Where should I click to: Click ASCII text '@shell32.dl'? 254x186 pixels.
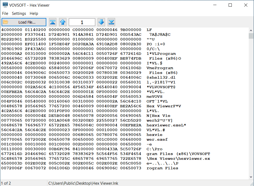tap(161, 78)
